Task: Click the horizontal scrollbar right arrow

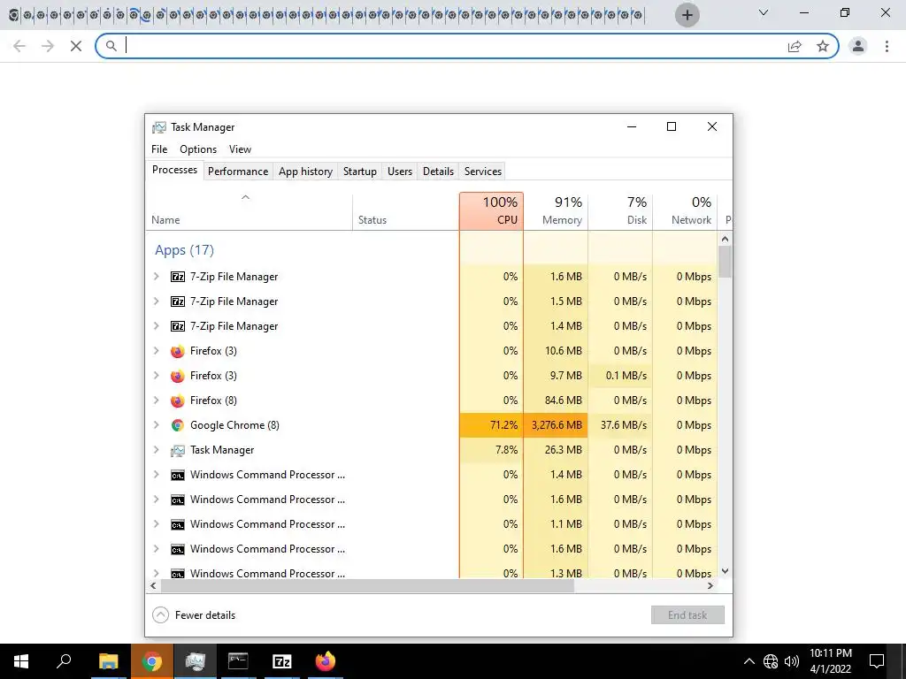Action: coord(710,585)
